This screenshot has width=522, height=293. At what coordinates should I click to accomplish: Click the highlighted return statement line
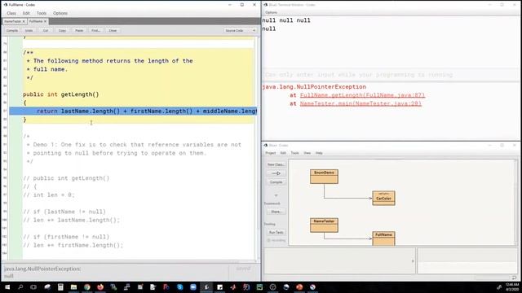(133, 111)
